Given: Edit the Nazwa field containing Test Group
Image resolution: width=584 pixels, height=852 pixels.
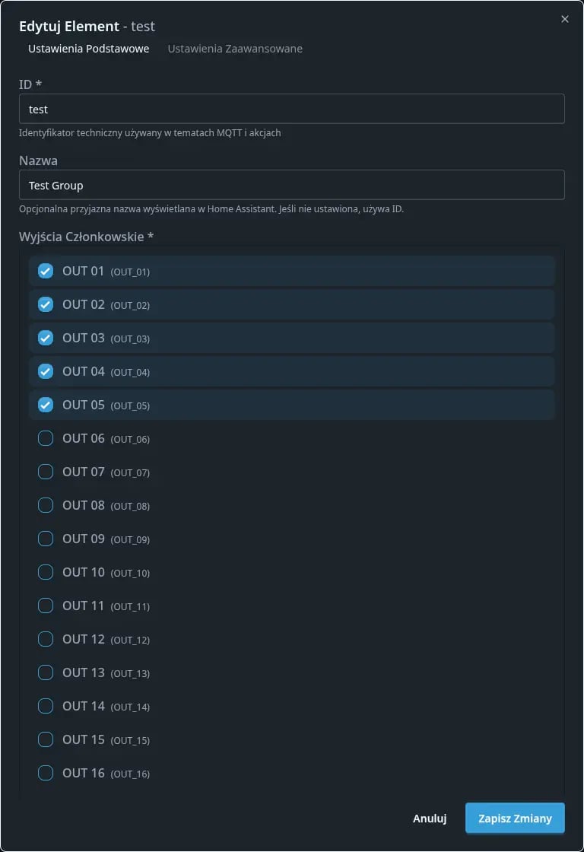Looking at the screenshot, I should pos(291,185).
